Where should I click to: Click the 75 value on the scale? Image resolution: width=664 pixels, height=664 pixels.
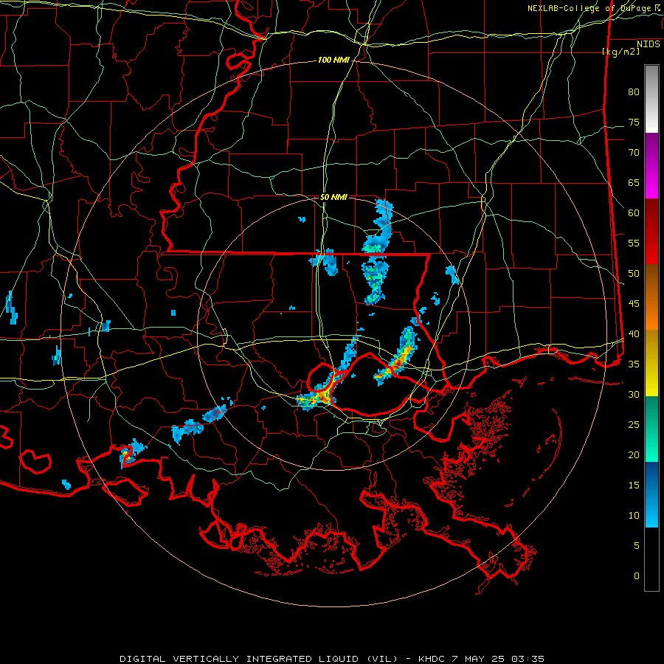pyautogui.click(x=634, y=122)
